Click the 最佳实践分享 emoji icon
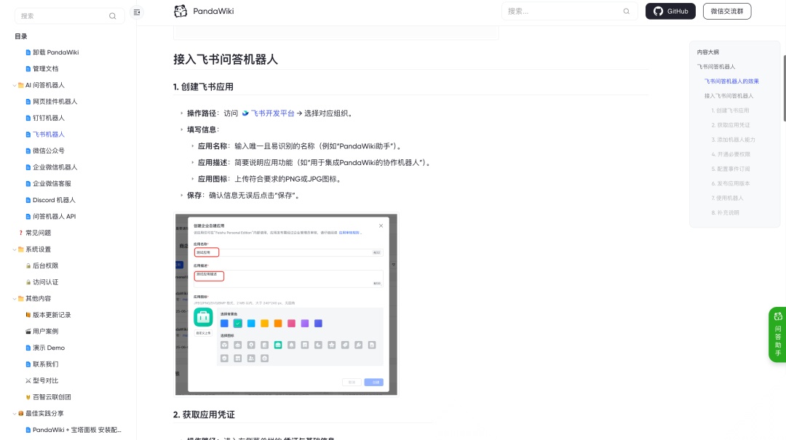Screen dimensions: 786x440 21,413
